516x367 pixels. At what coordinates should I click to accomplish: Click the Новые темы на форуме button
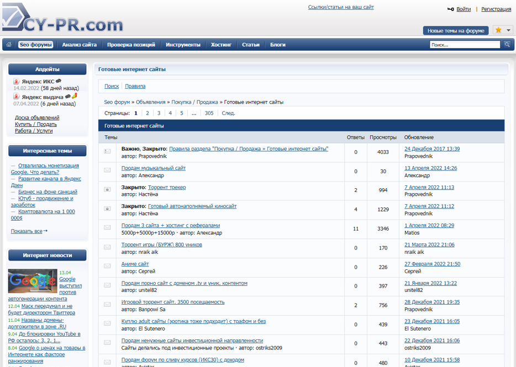[456, 30]
